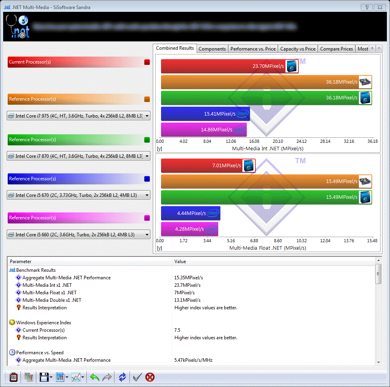This screenshot has width=390, height=387.
Task: Click the 7.5 Windows Experience value
Action: point(177,330)
